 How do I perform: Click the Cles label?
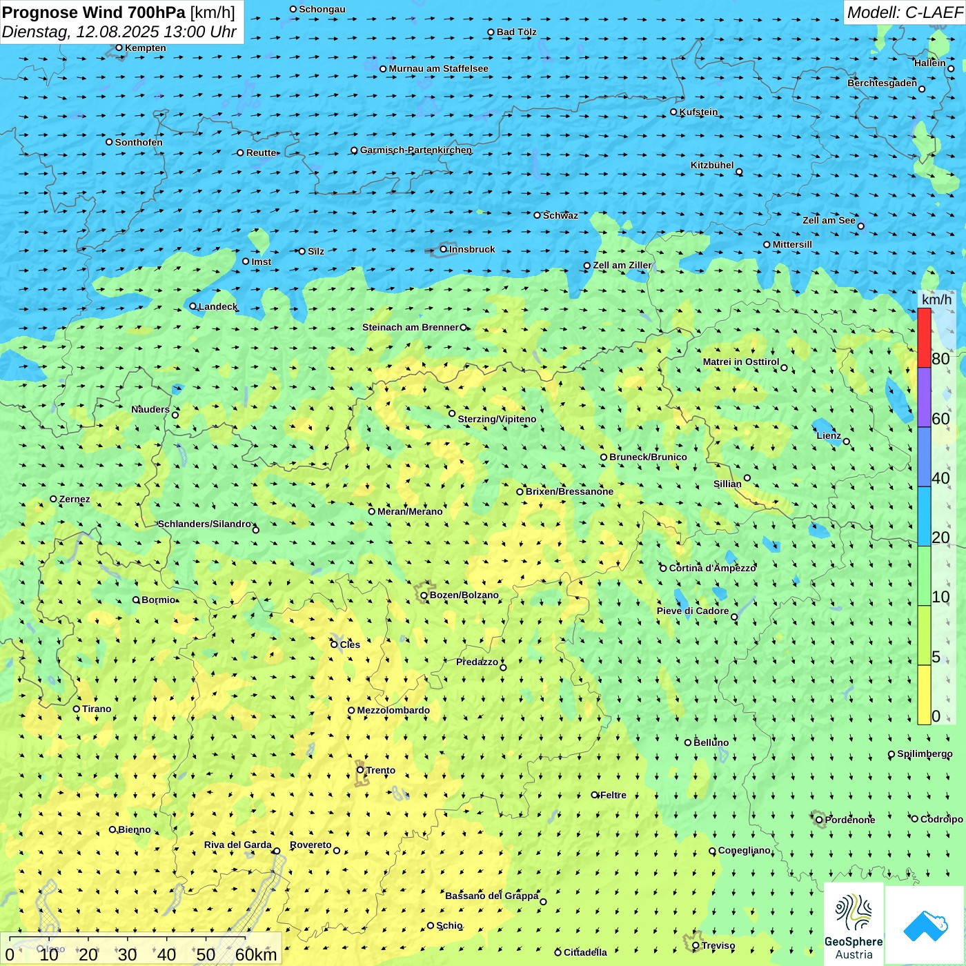(350, 644)
